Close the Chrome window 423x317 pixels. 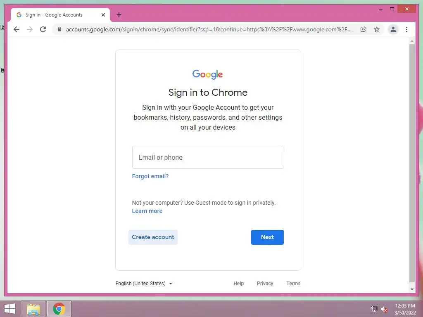tap(407, 9)
